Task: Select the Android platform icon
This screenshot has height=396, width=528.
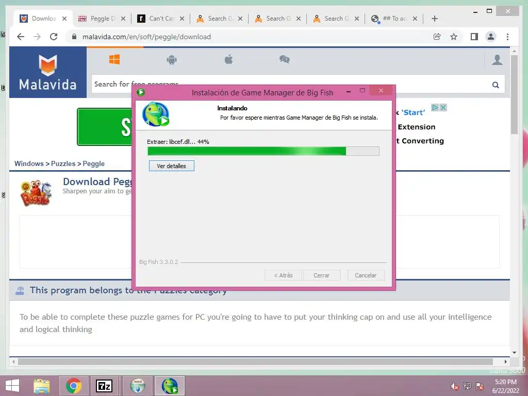Action: click(172, 60)
